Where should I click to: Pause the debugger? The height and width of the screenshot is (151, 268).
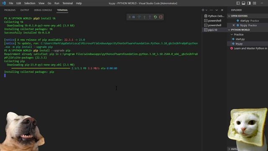pos(134,17)
